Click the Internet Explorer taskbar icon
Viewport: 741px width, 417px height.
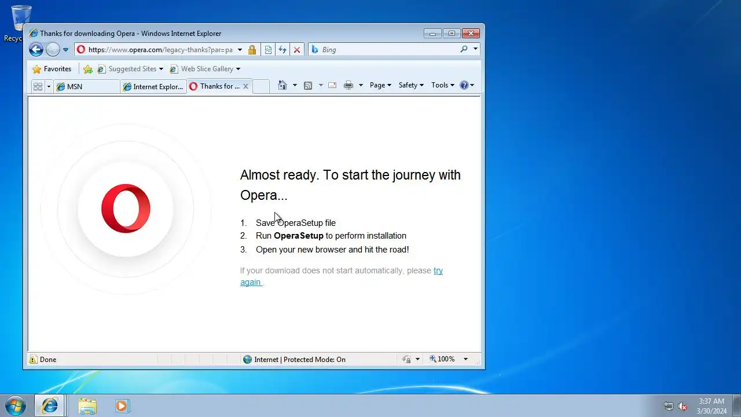tap(50, 405)
